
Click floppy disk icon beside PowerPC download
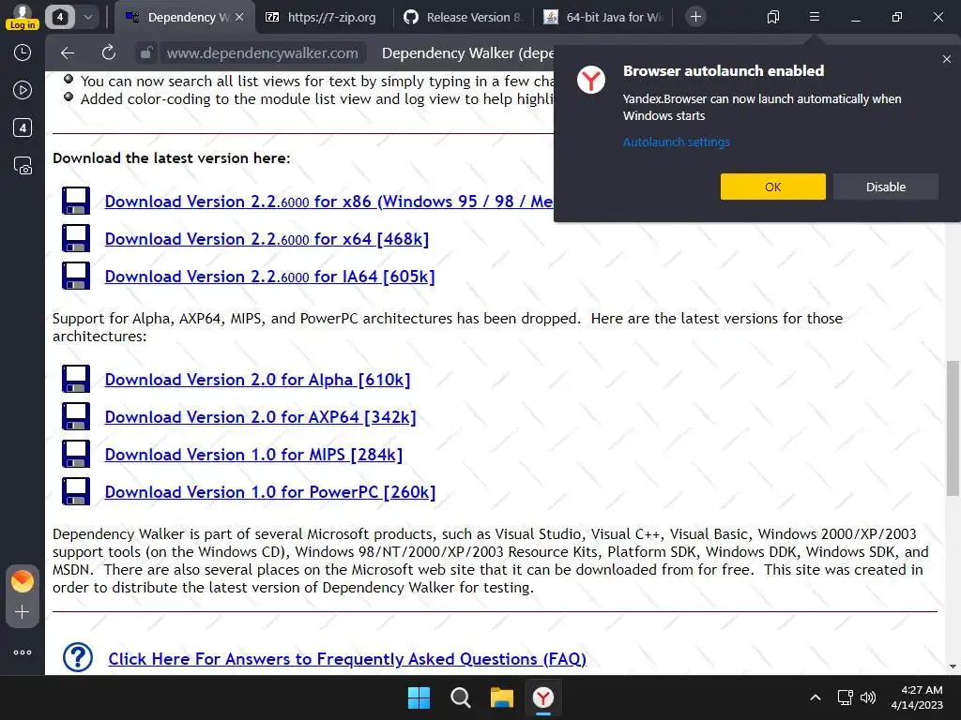click(x=76, y=491)
